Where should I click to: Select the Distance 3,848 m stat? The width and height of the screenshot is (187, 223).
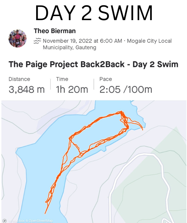27,85
